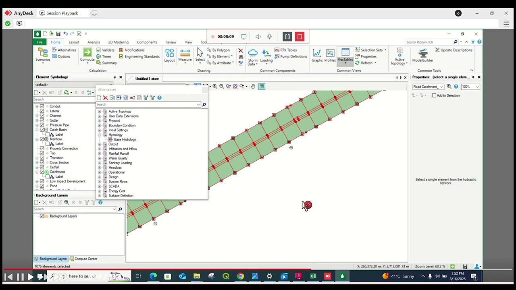Open the Alternatives manager from ribbon
The image size is (516, 290).
pos(64,50)
